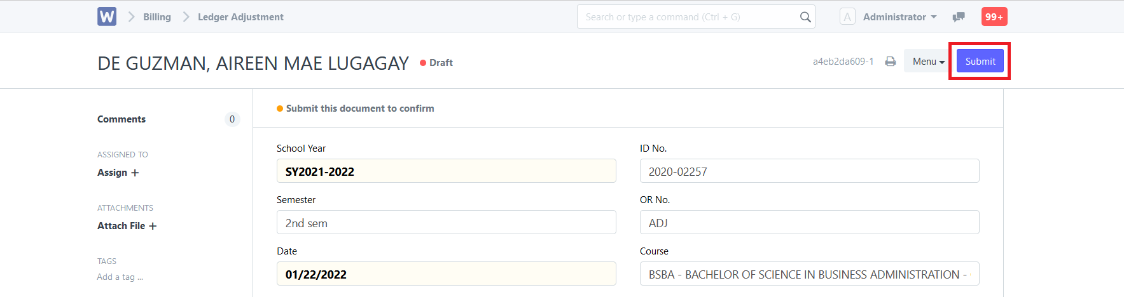Edit the OR No. field

[x=810, y=222]
